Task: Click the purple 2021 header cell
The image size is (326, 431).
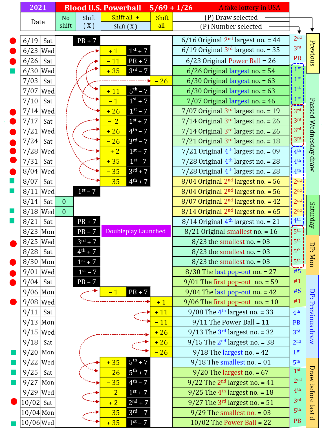Action: [38, 7]
